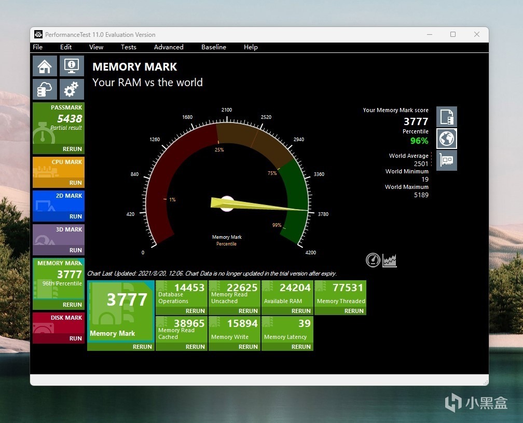Screen dimensions: 523x423
Task: Select the Available RAM 24204 tile
Action: point(287,294)
